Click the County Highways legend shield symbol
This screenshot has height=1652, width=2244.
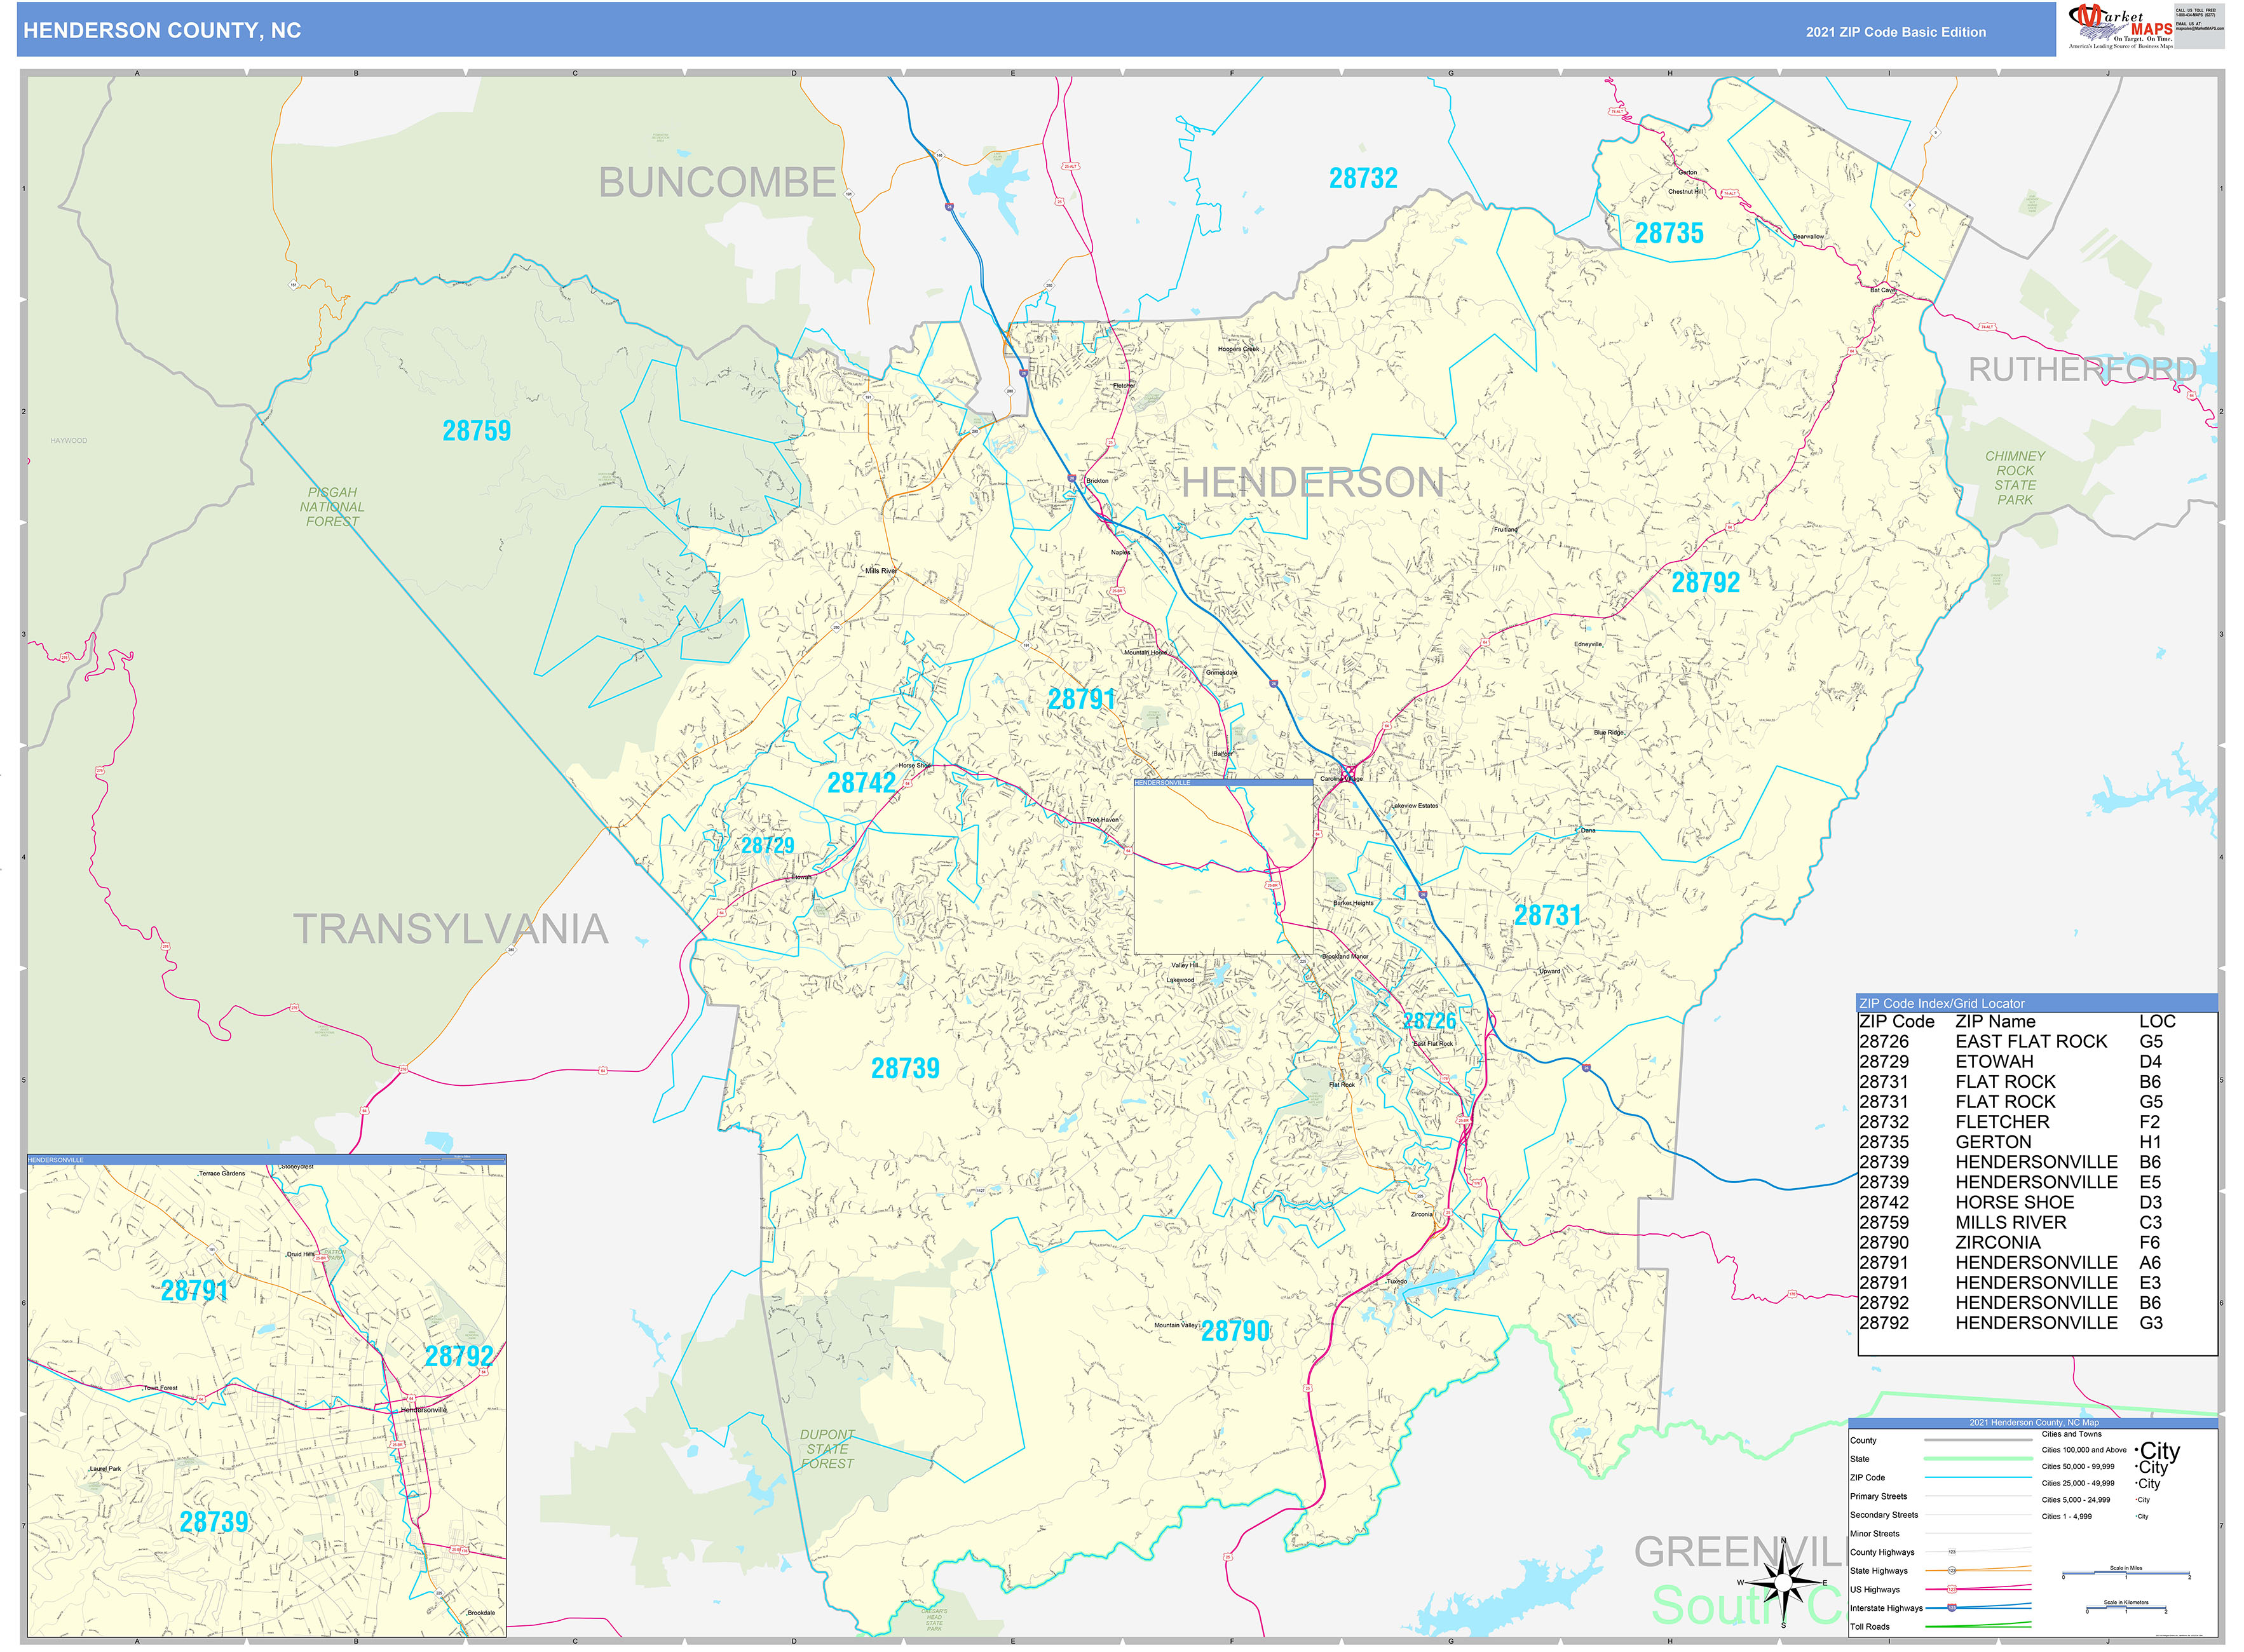point(1951,1551)
